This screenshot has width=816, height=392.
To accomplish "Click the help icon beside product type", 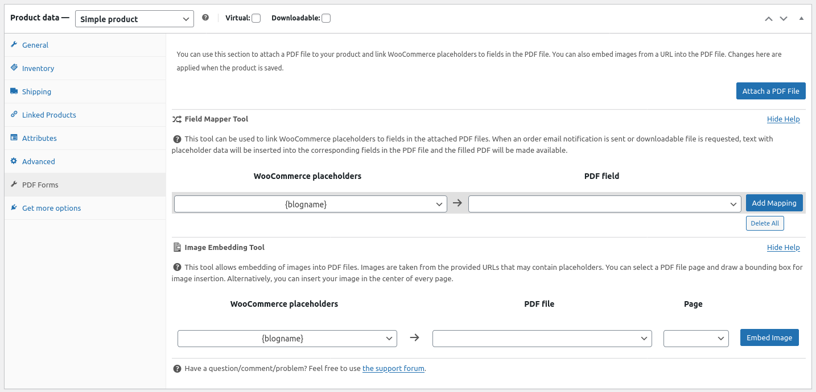I will [x=205, y=18].
